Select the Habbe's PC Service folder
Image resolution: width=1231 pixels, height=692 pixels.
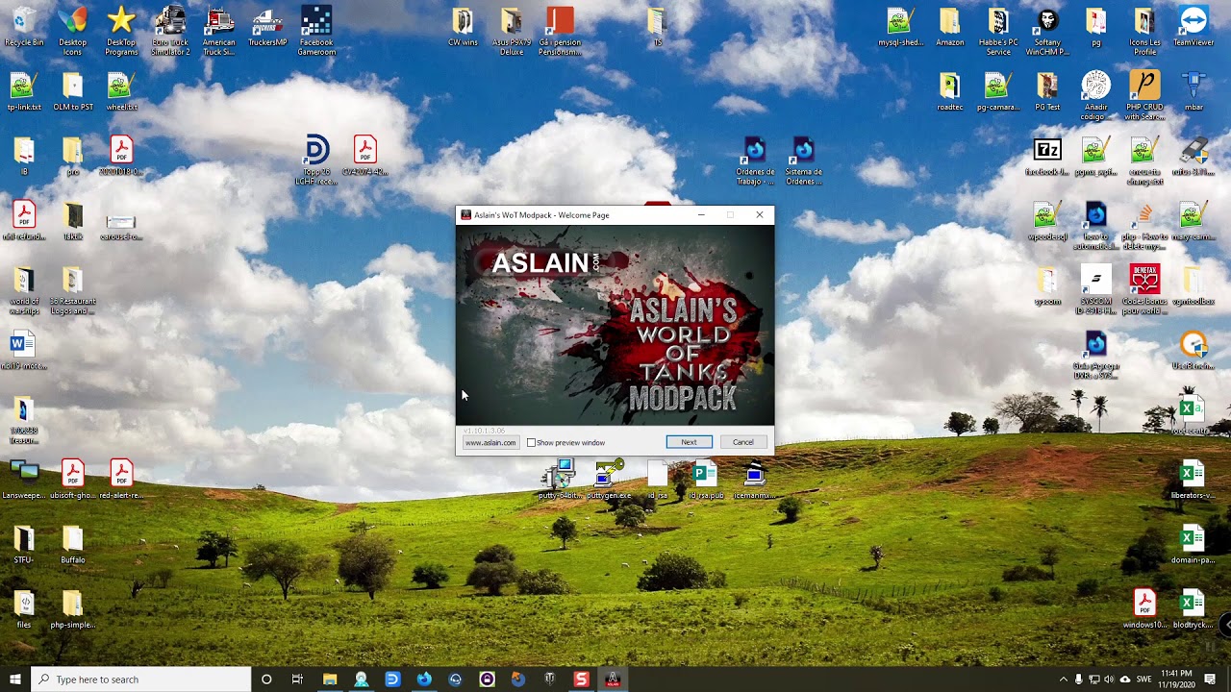click(x=998, y=31)
